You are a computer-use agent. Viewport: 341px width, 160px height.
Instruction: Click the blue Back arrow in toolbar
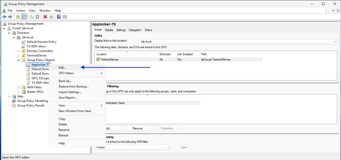(x=4, y=17)
